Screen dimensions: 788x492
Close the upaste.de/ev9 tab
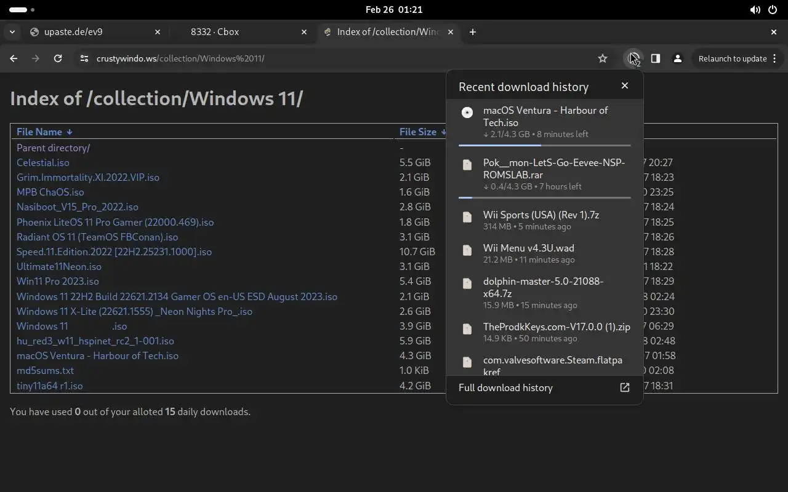click(x=157, y=32)
